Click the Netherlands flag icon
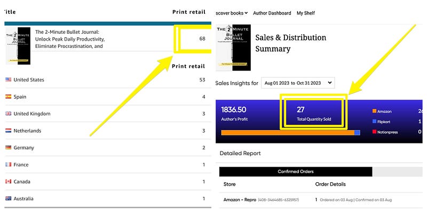This screenshot has width=427, height=217. pos(9,131)
